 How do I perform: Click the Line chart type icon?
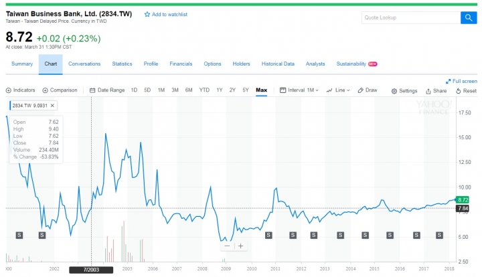tap(329, 90)
